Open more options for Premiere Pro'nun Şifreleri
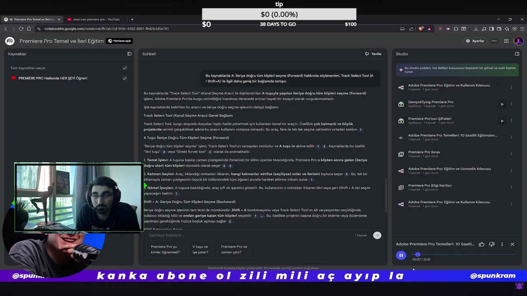 pyautogui.click(x=511, y=121)
